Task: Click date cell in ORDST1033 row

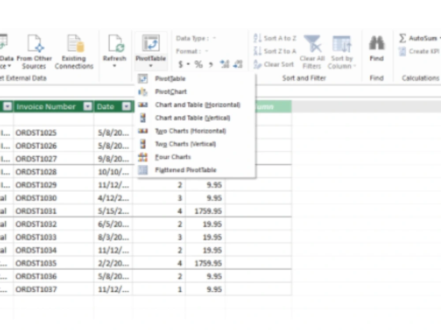Action: pyautogui.click(x=114, y=237)
